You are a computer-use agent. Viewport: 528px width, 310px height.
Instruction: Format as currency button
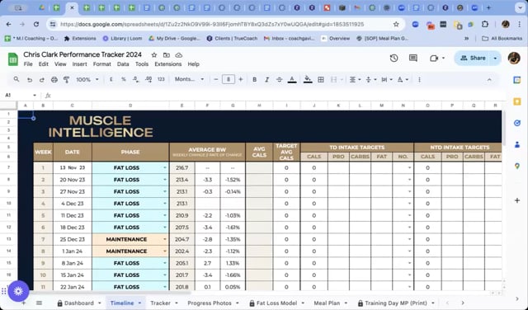111,79
